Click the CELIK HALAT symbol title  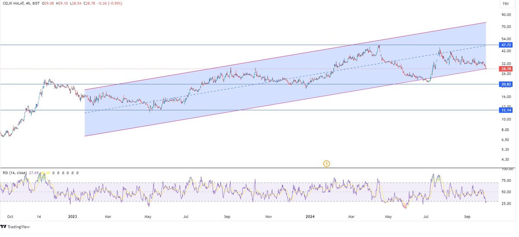(14, 4)
